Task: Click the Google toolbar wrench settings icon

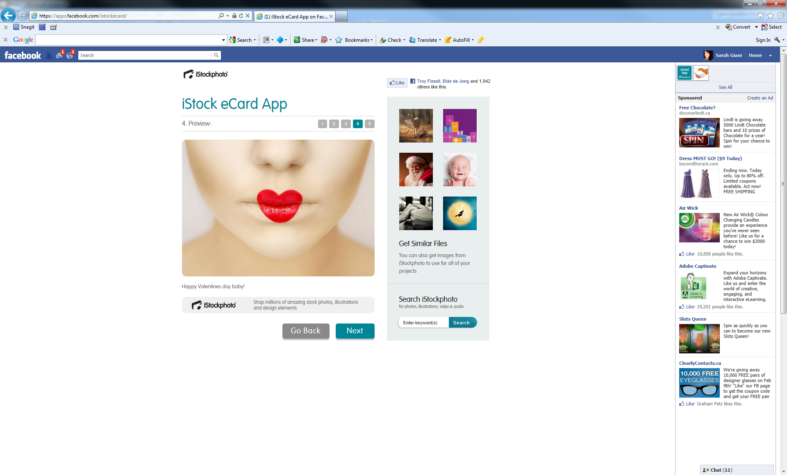Action: click(x=777, y=40)
